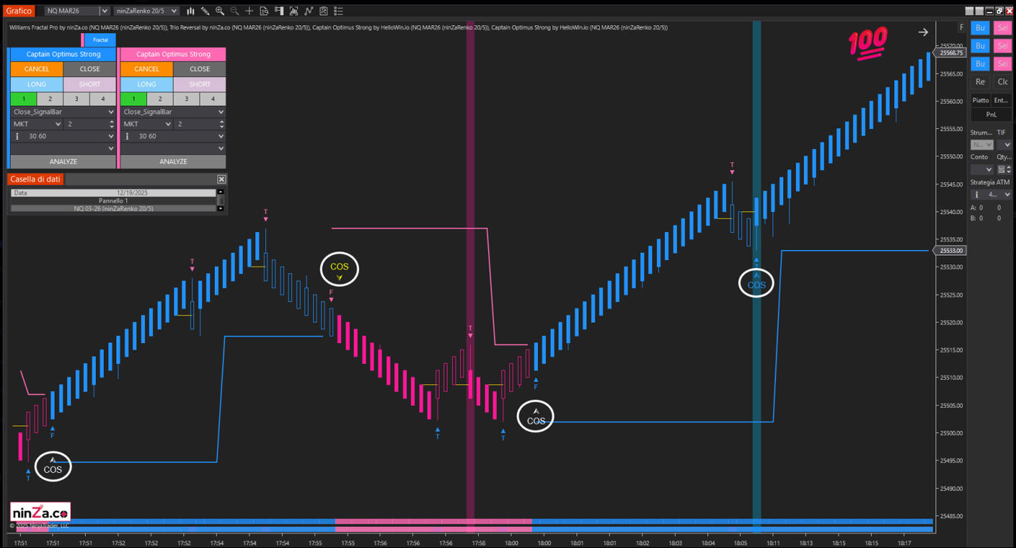Click the right arrow scroll-to-latest icon
Image resolution: width=1016 pixels, height=548 pixels.
pyautogui.click(x=923, y=32)
